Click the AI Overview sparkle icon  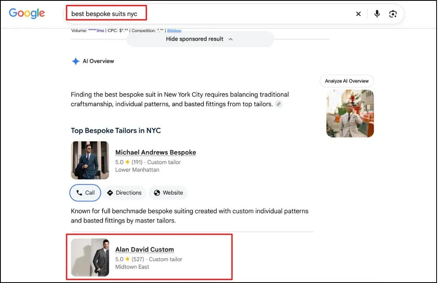(76, 61)
